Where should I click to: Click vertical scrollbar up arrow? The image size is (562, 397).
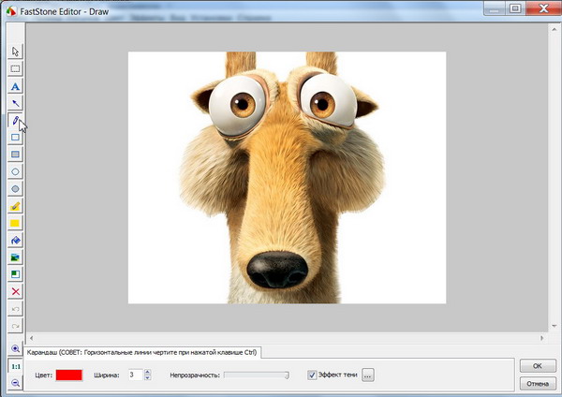point(554,30)
